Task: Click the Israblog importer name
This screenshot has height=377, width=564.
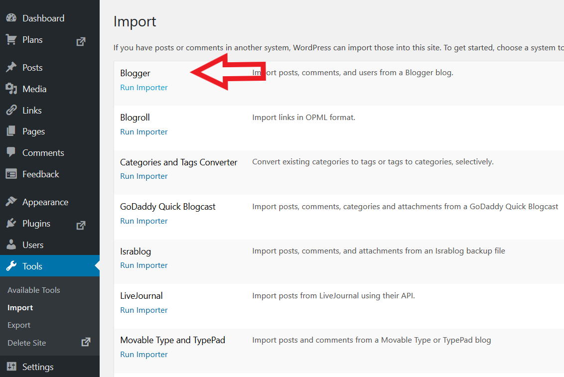Action: (x=136, y=251)
